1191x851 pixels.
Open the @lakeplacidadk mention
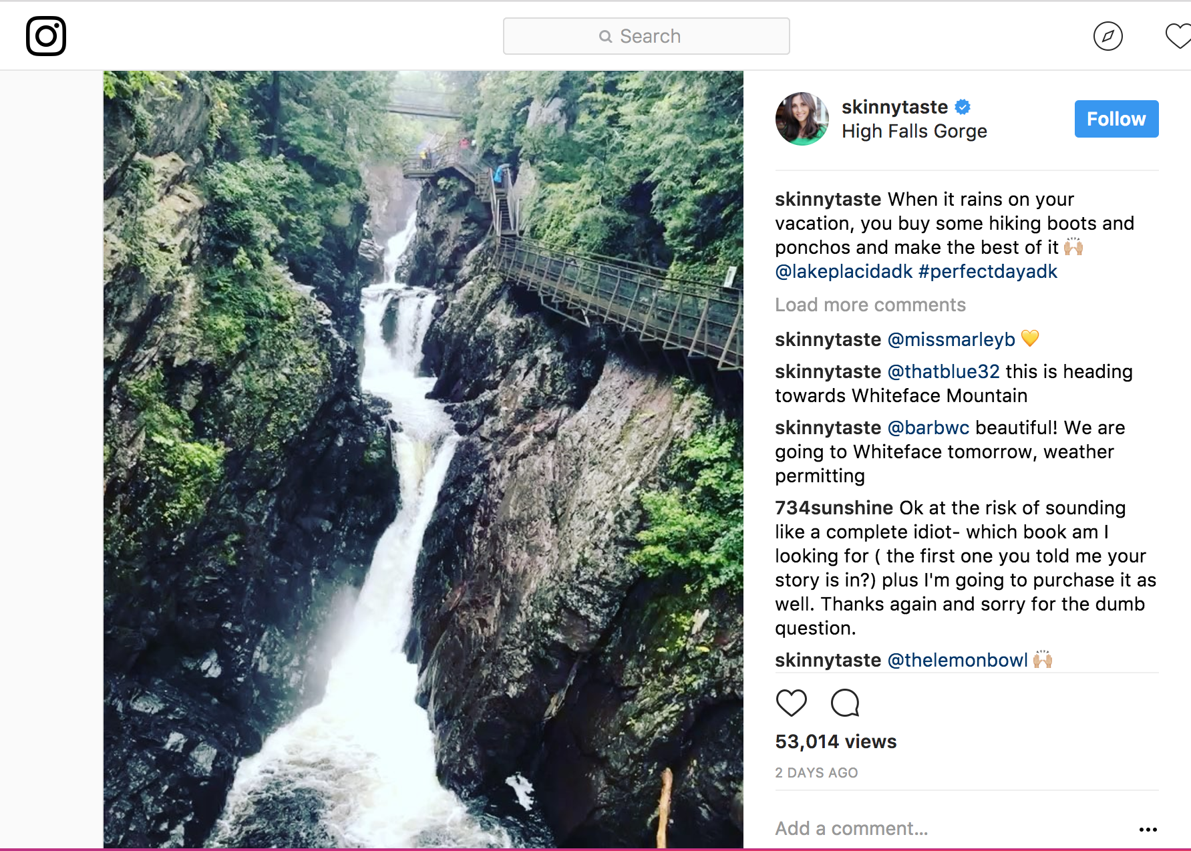[843, 271]
